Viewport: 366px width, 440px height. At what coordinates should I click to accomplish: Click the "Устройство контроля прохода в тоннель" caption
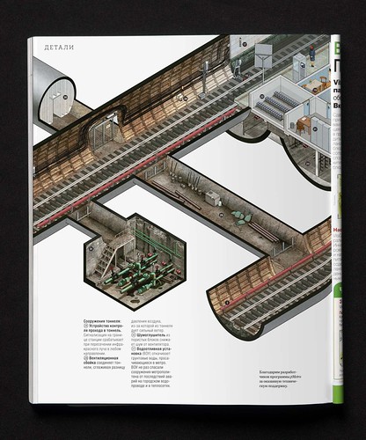[104, 328]
